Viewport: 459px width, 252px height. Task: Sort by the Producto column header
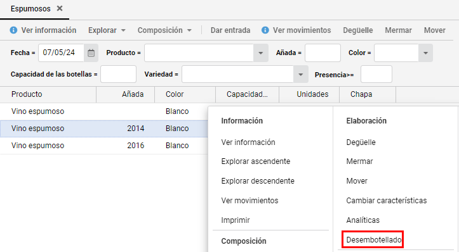48,94
